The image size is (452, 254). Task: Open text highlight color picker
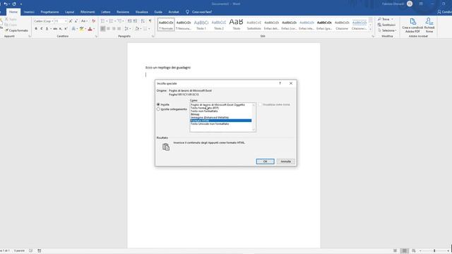(x=85, y=29)
